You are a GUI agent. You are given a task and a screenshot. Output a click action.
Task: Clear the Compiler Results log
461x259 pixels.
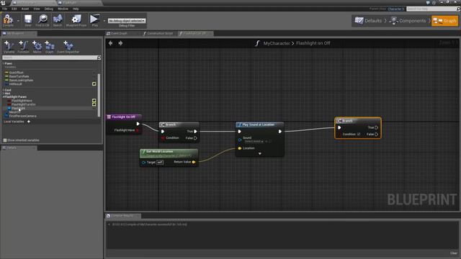click(x=454, y=253)
